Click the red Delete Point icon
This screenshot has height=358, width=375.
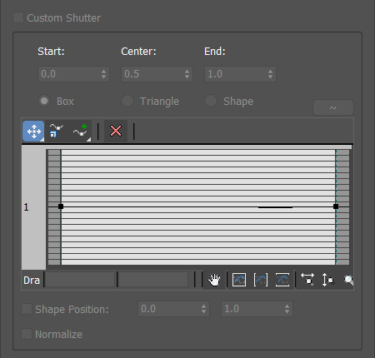116,131
